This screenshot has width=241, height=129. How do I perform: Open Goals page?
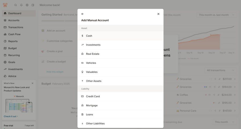(x=19, y=62)
